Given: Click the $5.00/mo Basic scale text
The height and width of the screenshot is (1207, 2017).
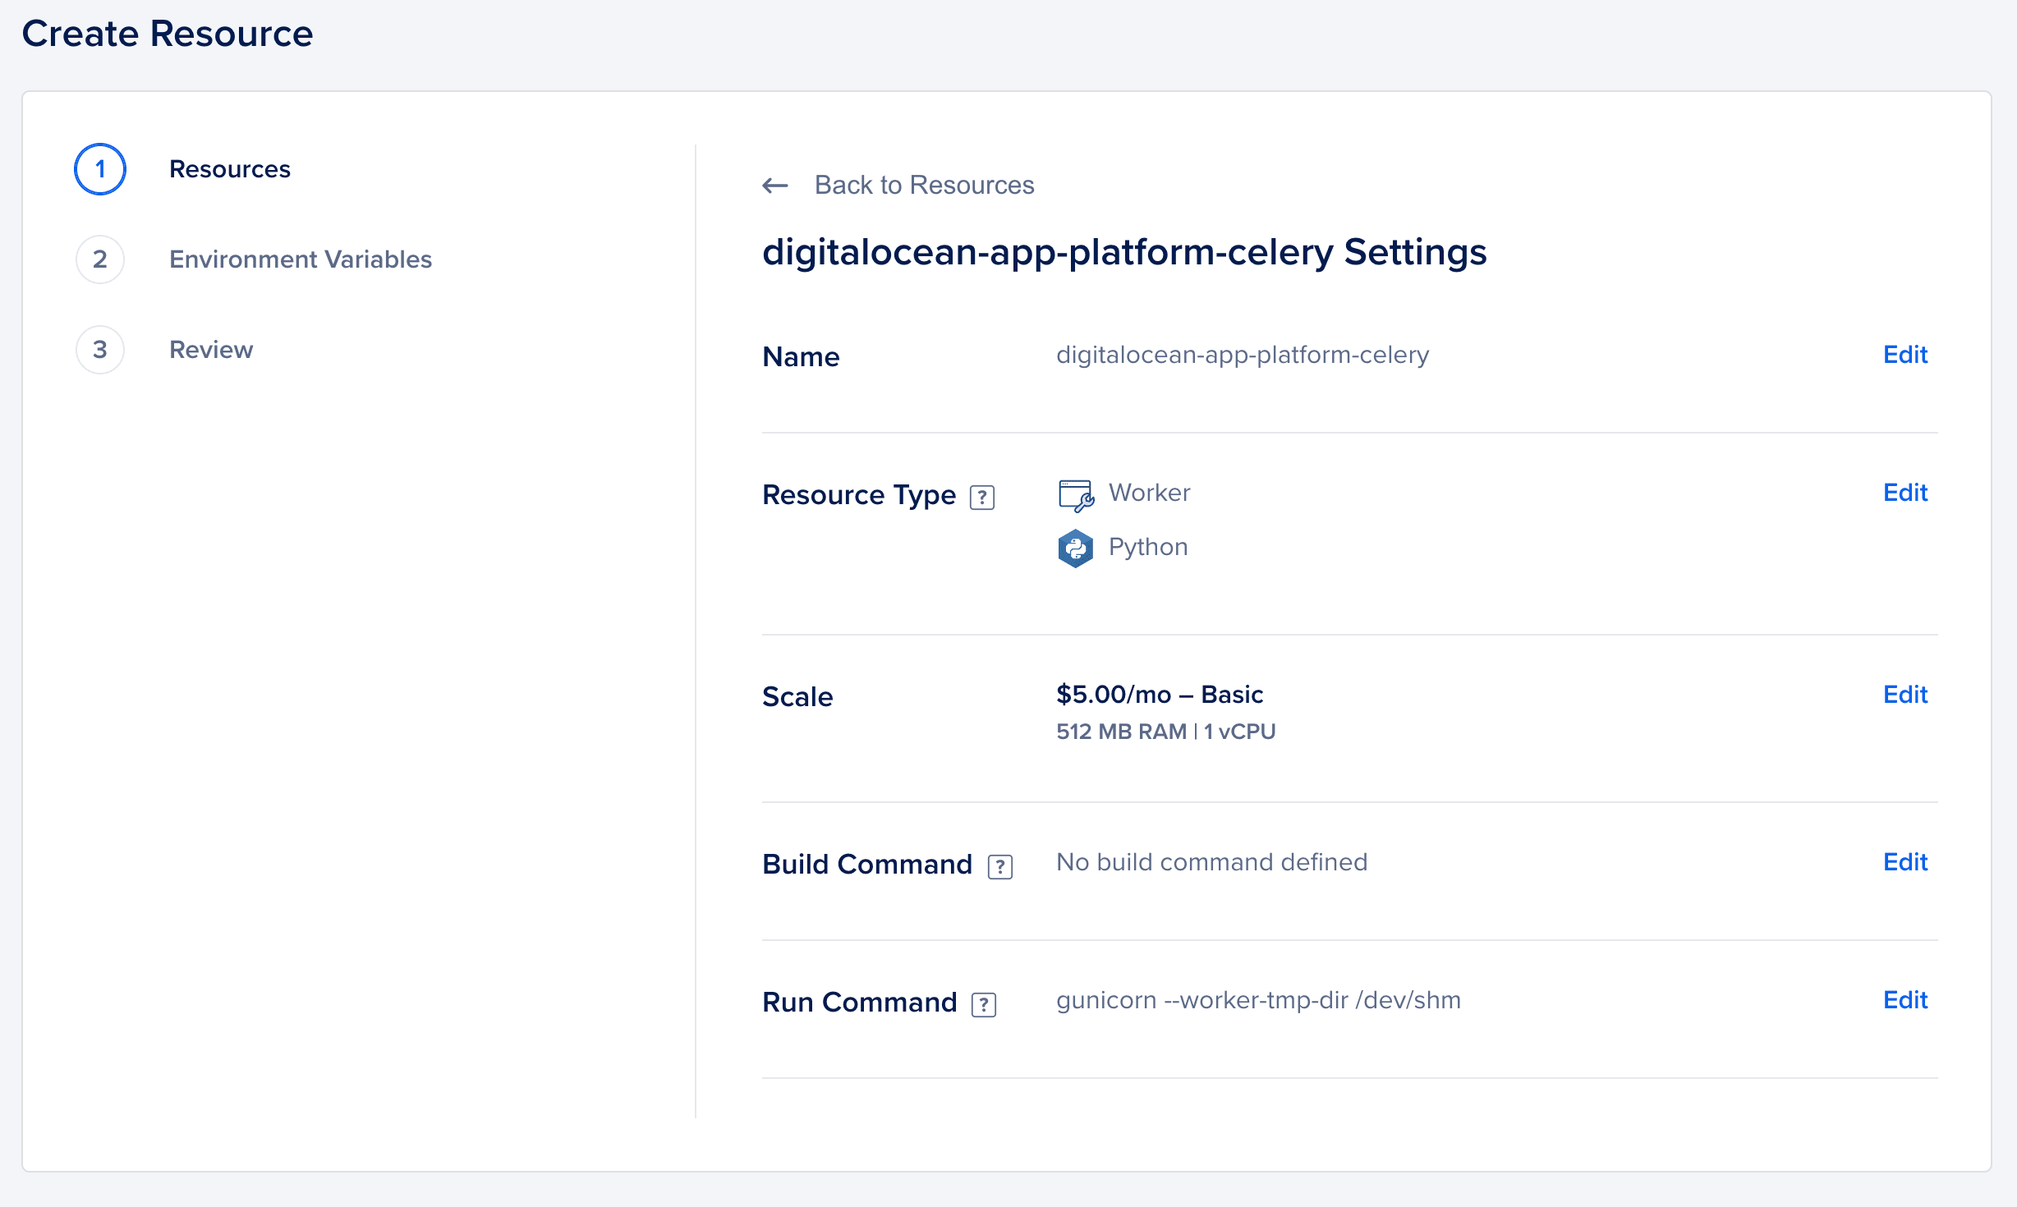Looking at the screenshot, I should 1160,694.
